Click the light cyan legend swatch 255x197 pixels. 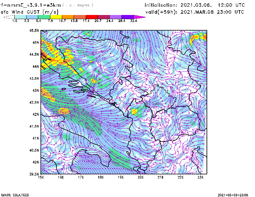[20, 17]
